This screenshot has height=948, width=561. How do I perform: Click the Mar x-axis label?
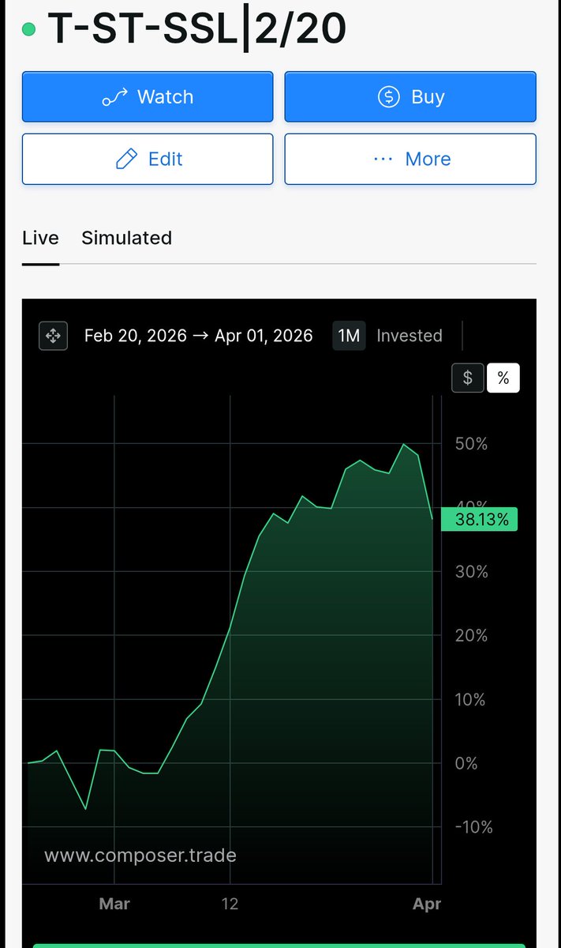tap(114, 904)
